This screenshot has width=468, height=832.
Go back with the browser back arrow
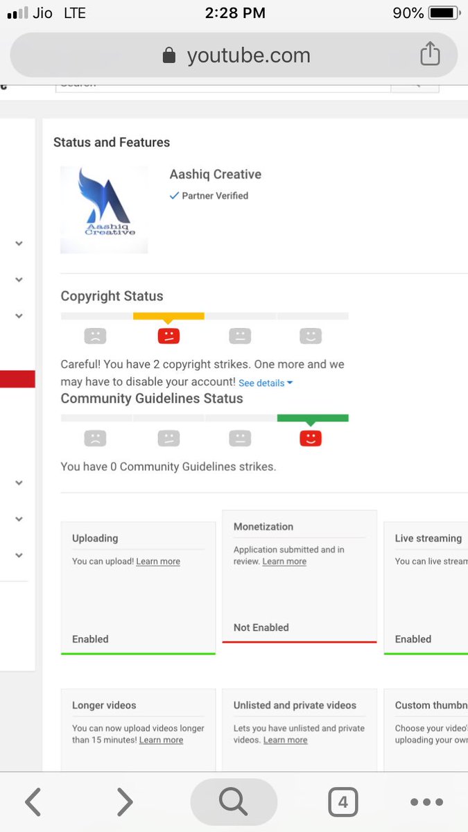pyautogui.click(x=33, y=802)
